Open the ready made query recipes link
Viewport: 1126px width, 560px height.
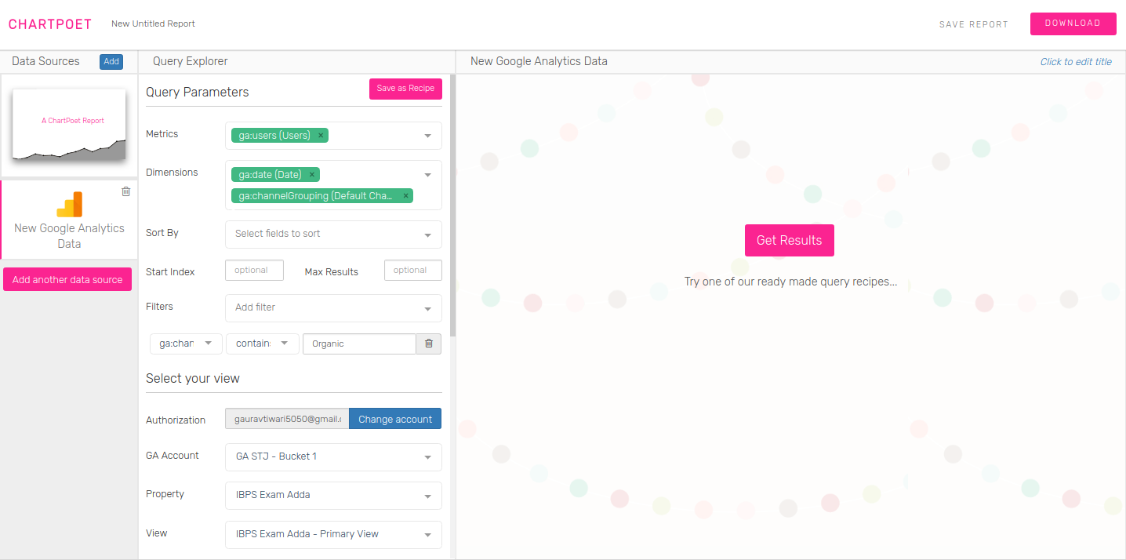790,282
